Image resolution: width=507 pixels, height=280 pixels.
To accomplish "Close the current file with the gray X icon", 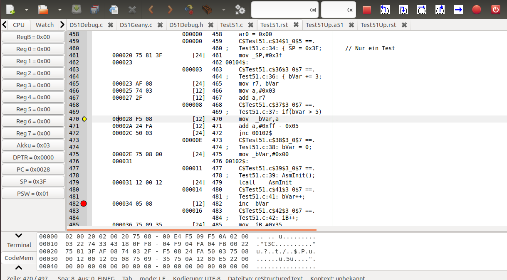I will pyautogui.click(x=132, y=9).
